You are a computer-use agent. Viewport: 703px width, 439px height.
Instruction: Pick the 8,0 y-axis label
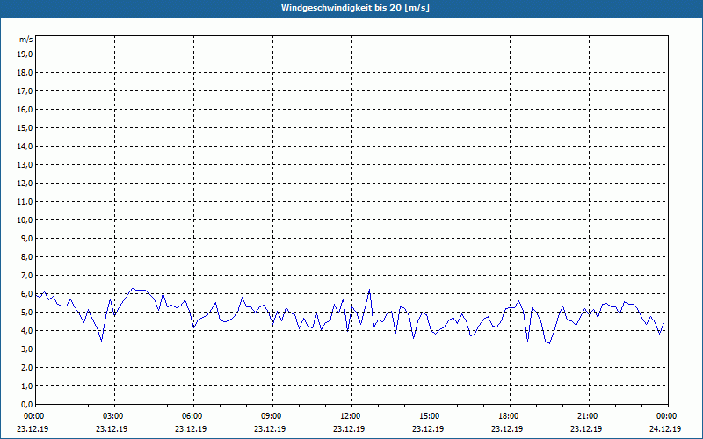(x=26, y=256)
